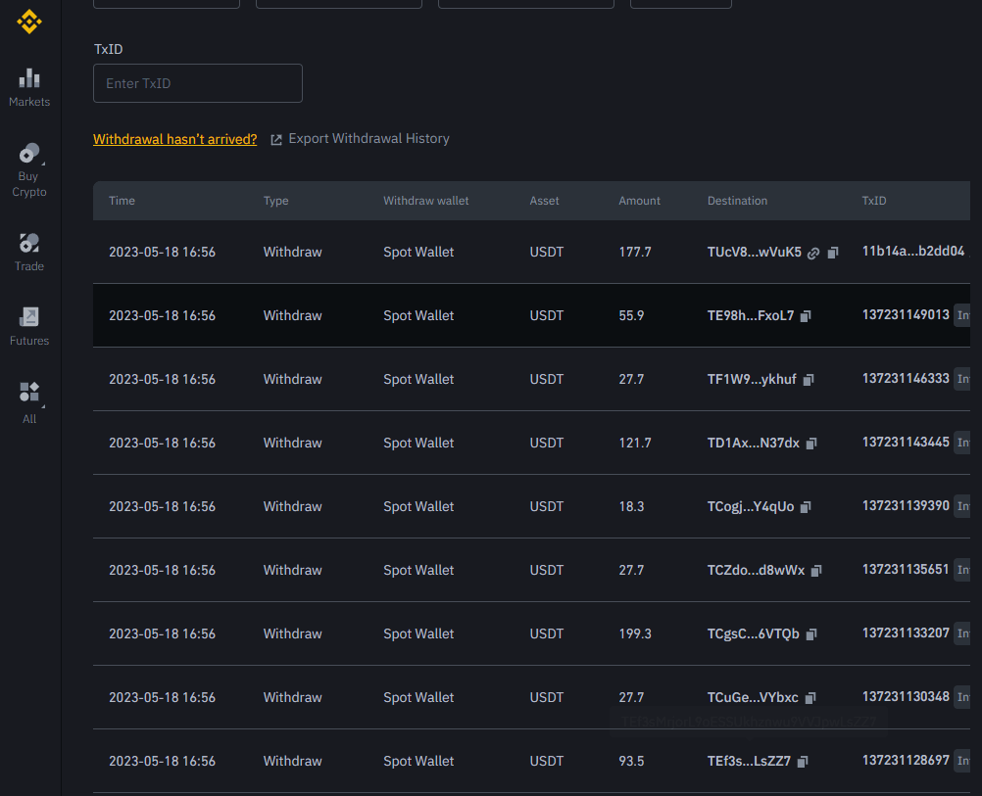Go to Trade in the sidebar
The image size is (982, 796).
point(28,253)
